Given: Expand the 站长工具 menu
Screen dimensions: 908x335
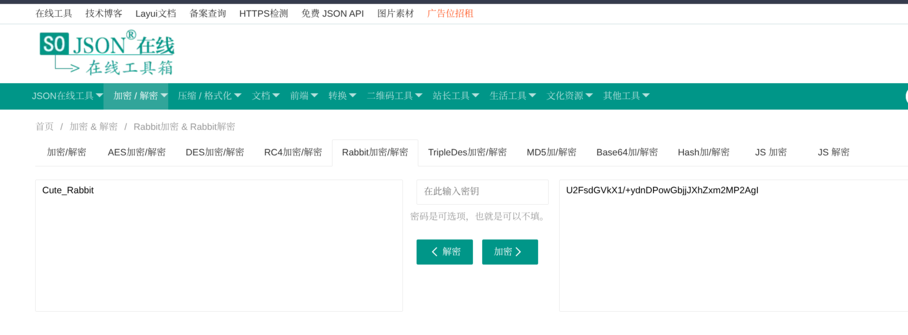Looking at the screenshot, I should coord(455,96).
